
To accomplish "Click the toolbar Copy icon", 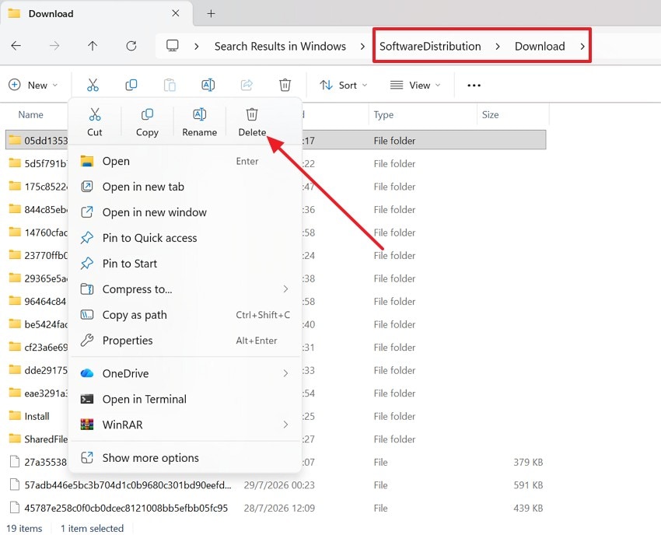I will [131, 86].
